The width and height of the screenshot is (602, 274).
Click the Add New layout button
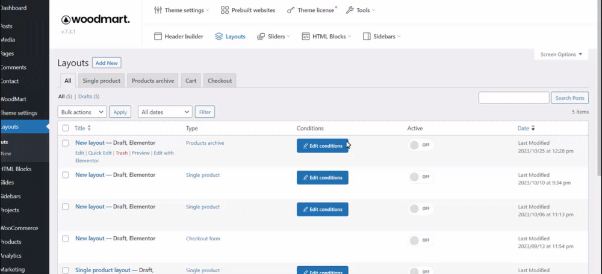[107, 63]
